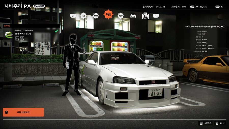Select the second white VS icon

tap(96, 16)
